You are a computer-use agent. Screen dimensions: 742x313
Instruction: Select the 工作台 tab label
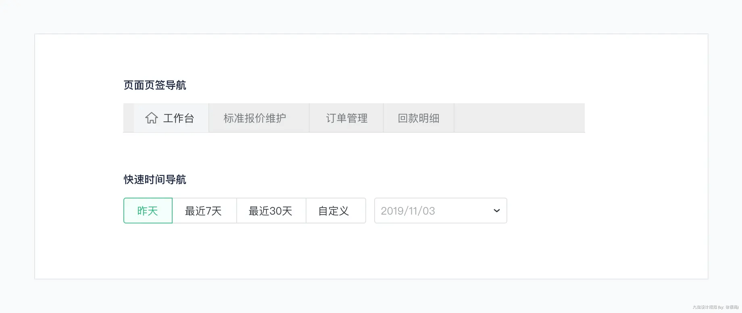point(179,118)
